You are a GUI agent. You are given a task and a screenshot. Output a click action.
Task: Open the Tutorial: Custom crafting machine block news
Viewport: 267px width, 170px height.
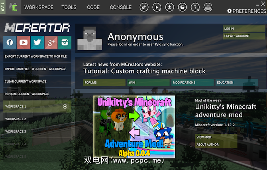144,71
